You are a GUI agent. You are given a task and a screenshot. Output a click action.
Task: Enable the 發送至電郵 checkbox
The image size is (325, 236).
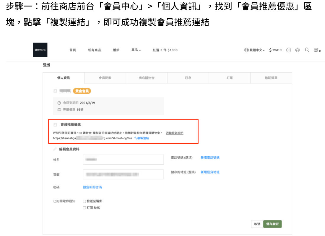84,201
